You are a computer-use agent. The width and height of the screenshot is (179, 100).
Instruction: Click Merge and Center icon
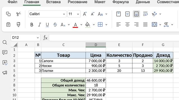154,24
